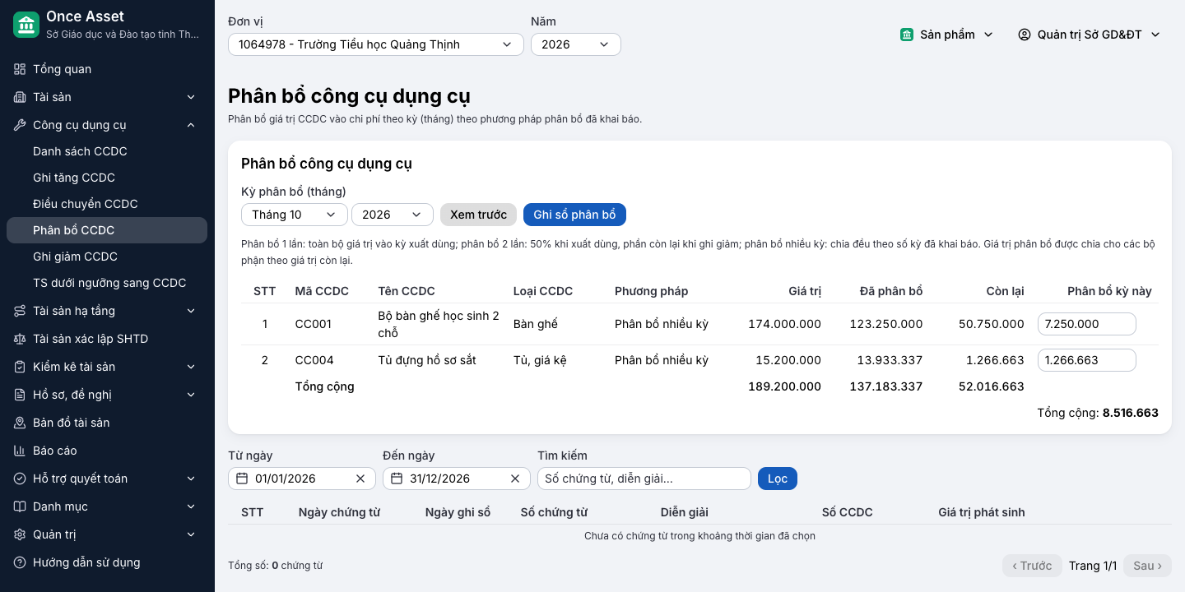Click the Hồ sơ, đề nghị document icon
The height and width of the screenshot is (592, 1185).
tap(20, 395)
